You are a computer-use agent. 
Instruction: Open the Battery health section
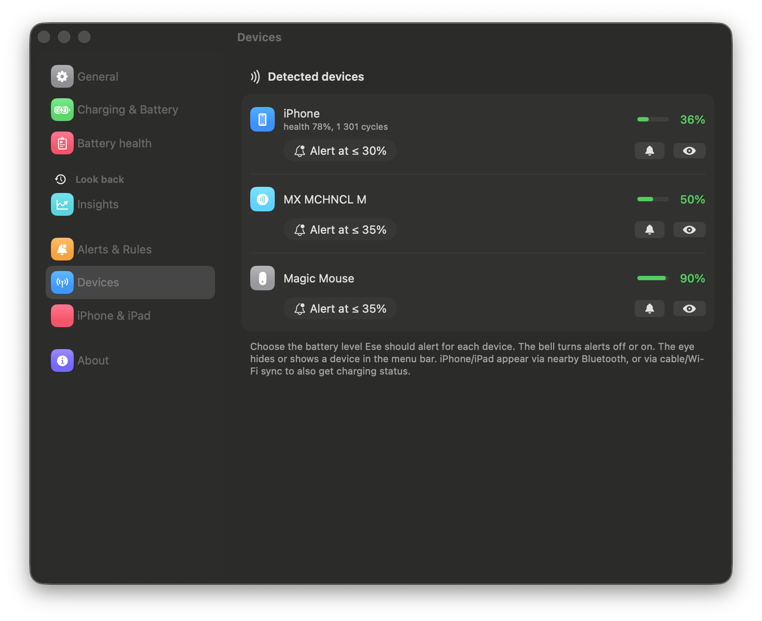(130, 143)
